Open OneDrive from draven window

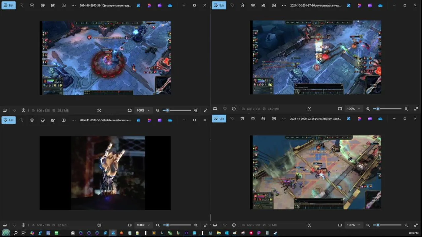[380, 5]
